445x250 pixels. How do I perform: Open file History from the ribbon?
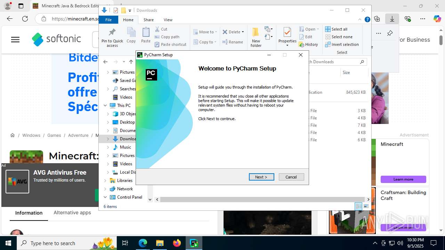[308, 44]
